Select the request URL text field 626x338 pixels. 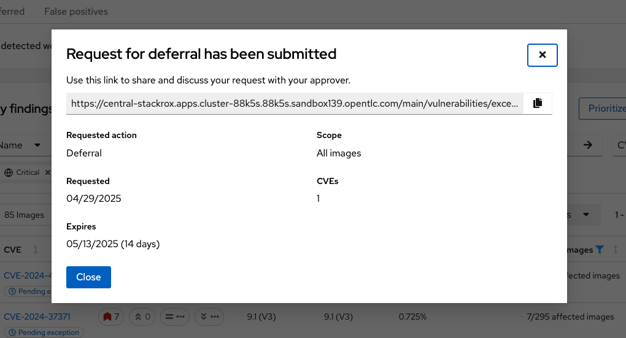[295, 103]
